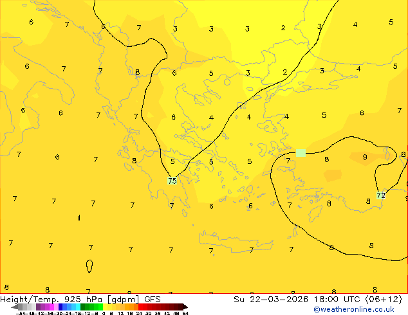408x315 pixels.
Task: Click the cyan -18 swatch in legend
Action: click(x=78, y=307)
